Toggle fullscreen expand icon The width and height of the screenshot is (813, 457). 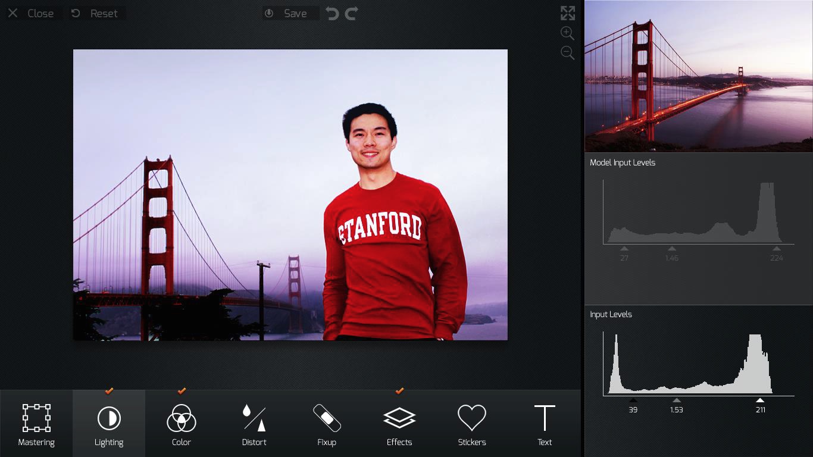[x=568, y=13]
